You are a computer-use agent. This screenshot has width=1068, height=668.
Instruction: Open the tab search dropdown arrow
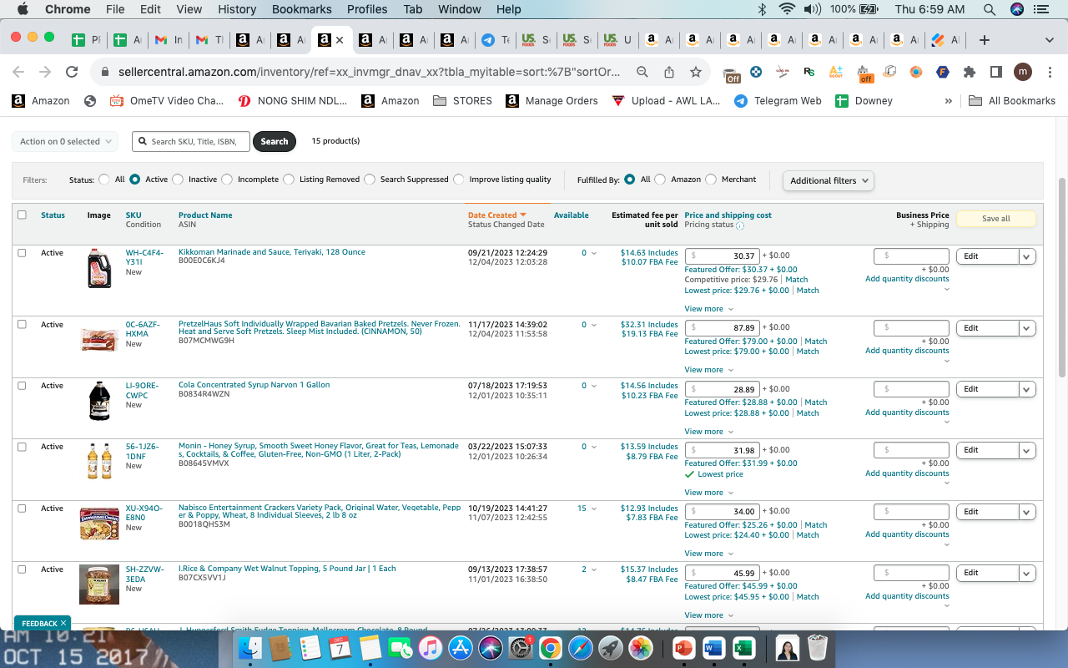point(1050,40)
